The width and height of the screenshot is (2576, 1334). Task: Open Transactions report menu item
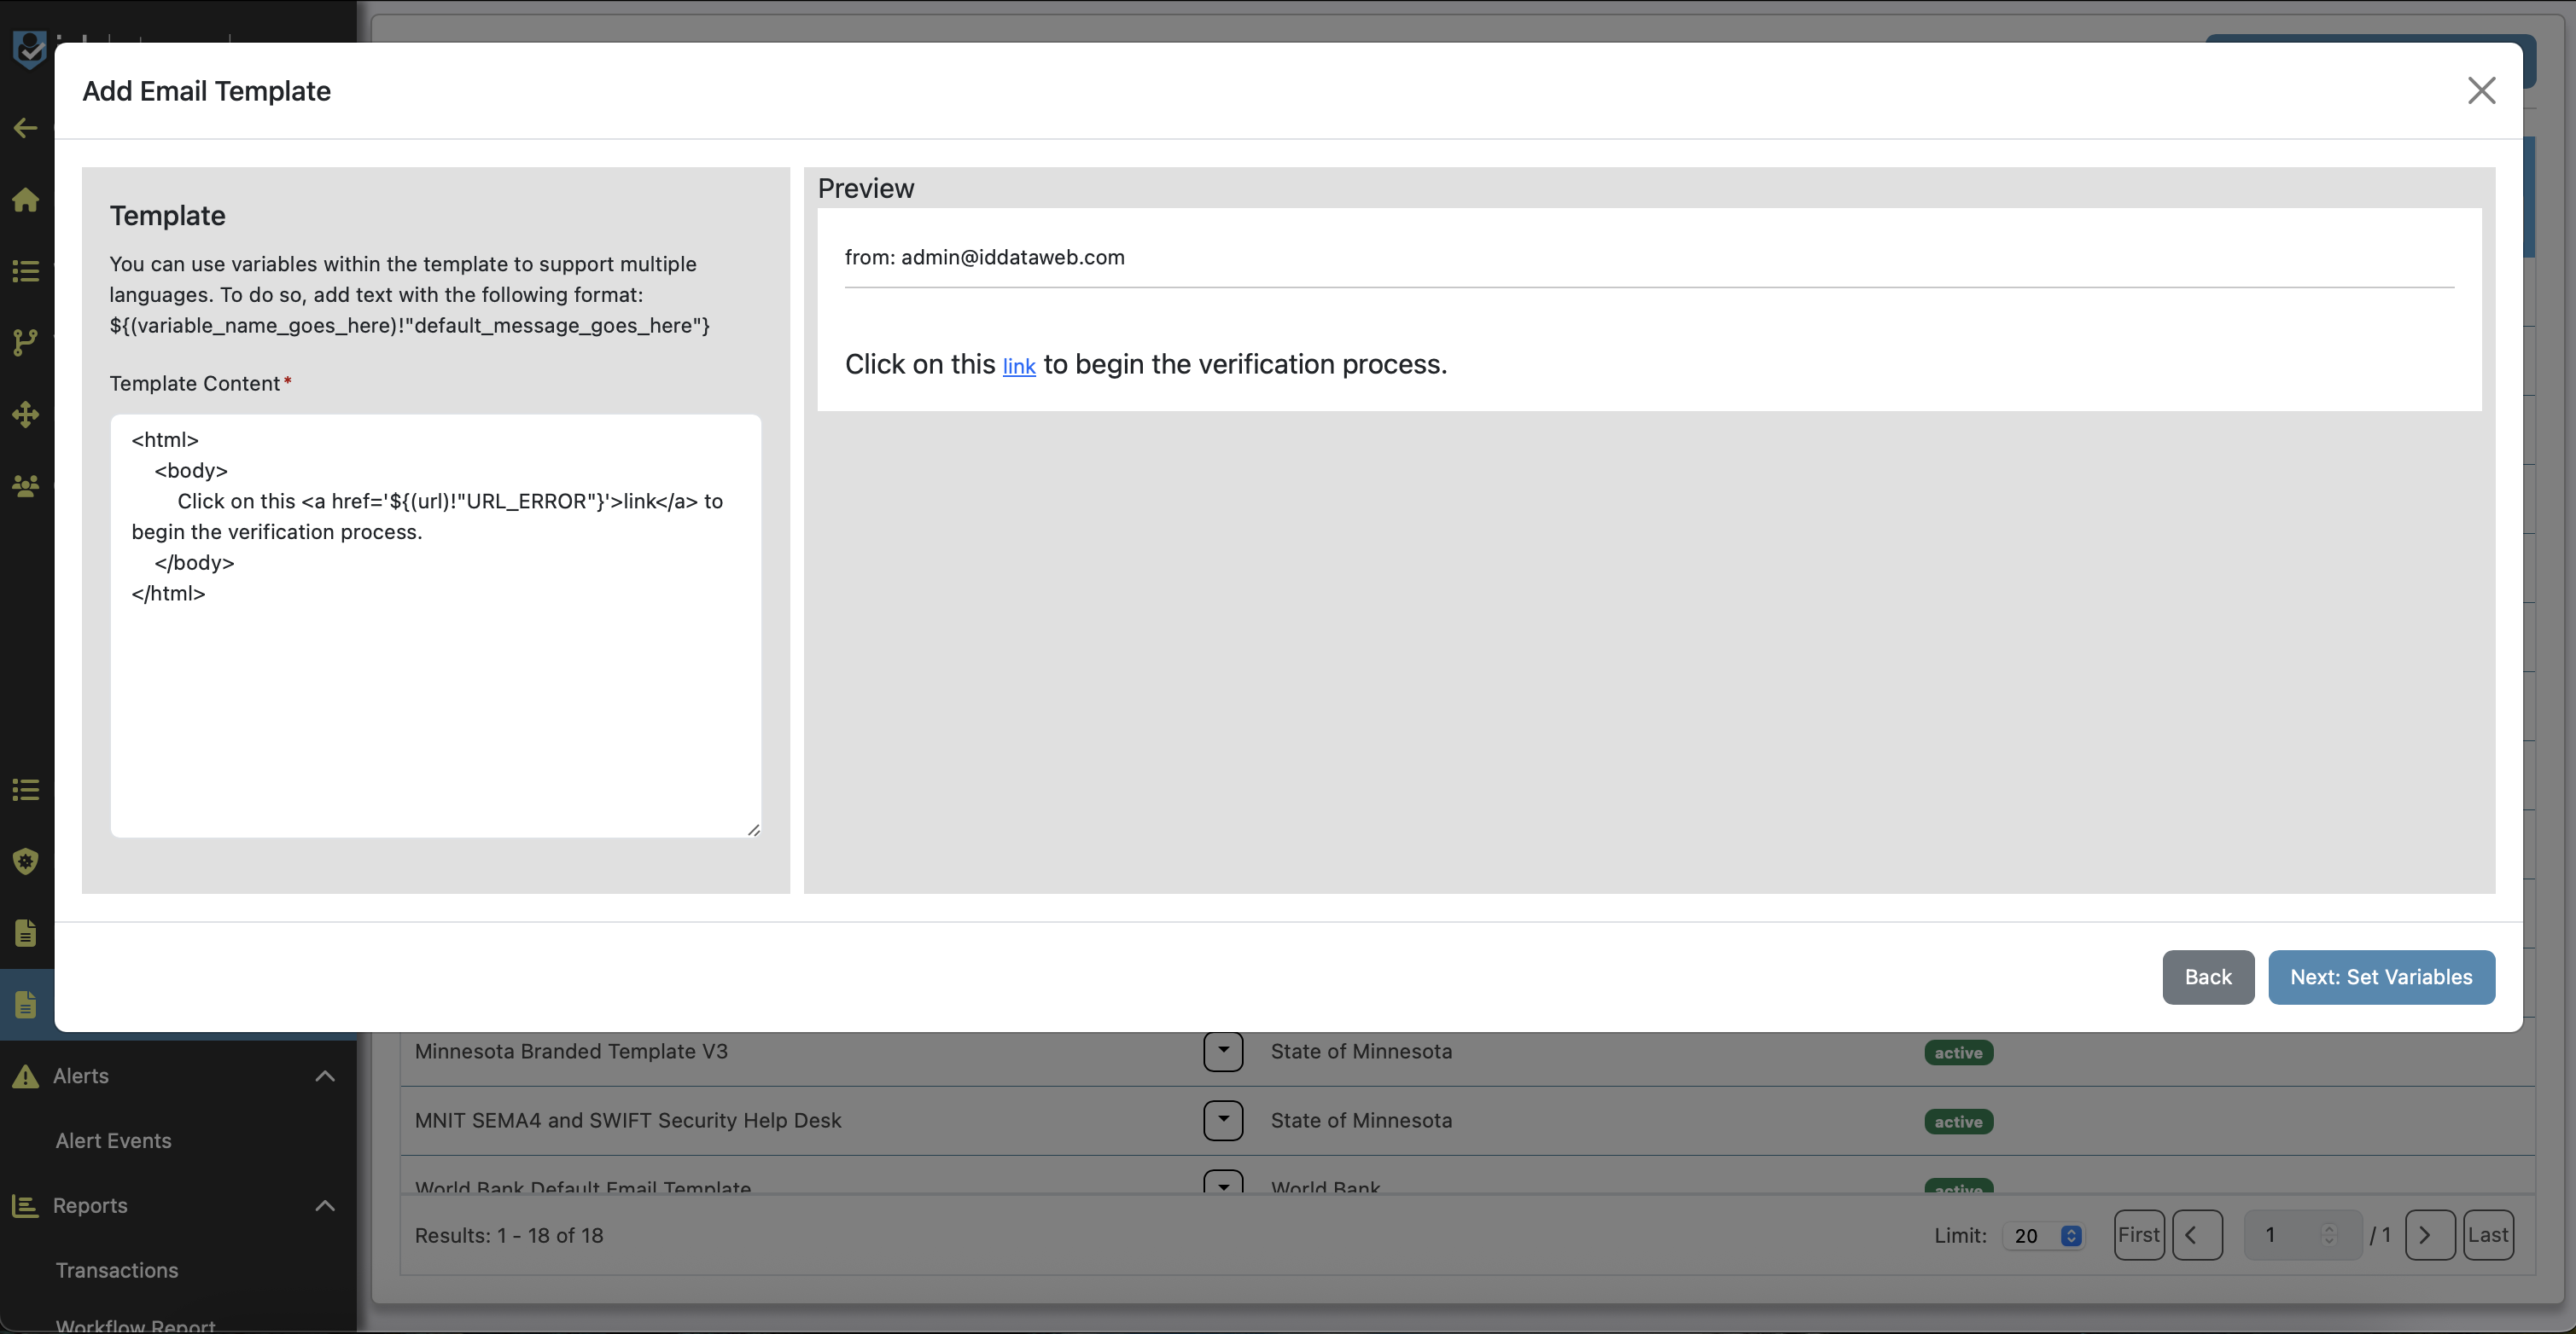pyautogui.click(x=117, y=1270)
